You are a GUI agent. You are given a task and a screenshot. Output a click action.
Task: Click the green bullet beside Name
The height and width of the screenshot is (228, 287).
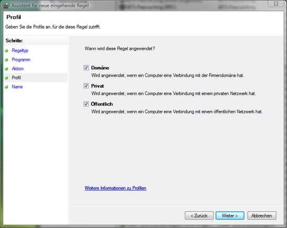coord(7,87)
